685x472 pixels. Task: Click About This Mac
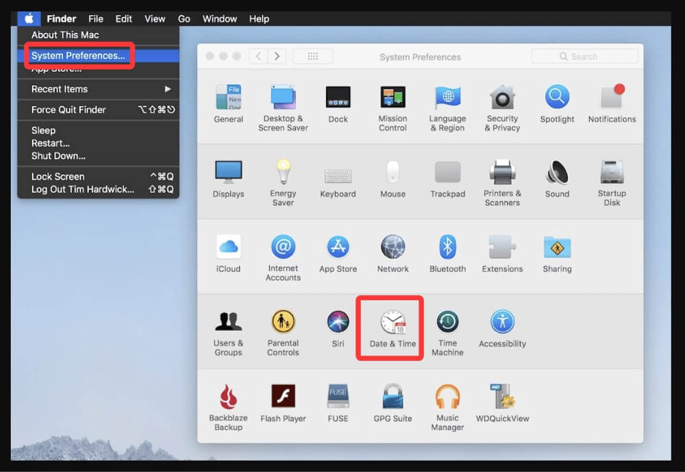(x=65, y=34)
